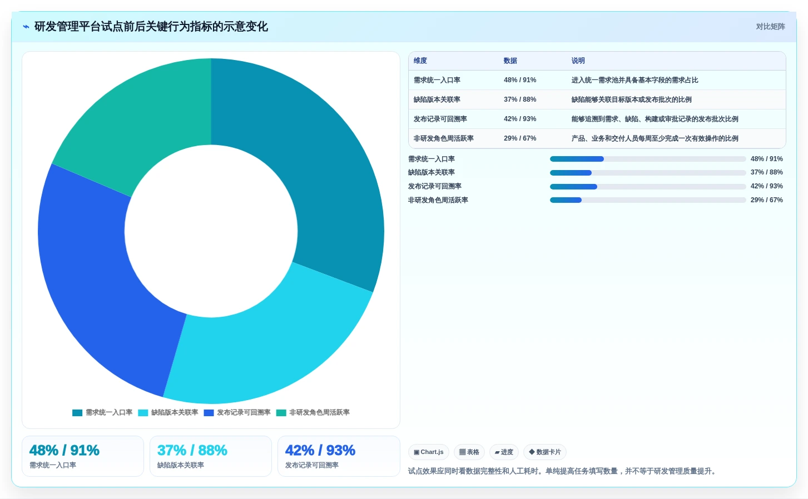808x499 pixels.
Task: Select the 42% / 93% stat card
Action: click(x=339, y=456)
